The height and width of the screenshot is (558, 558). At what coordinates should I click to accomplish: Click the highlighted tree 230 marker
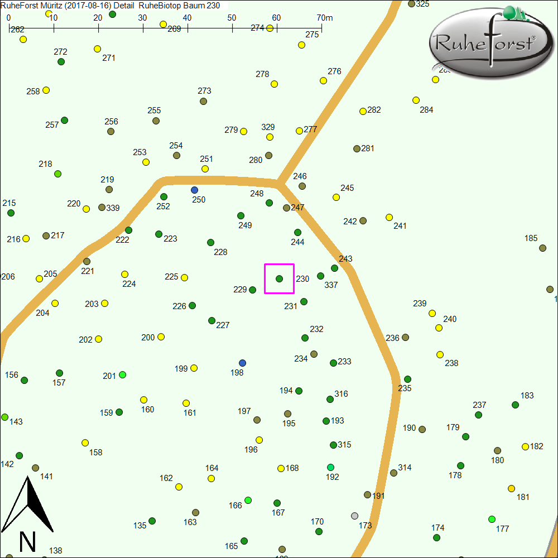(x=279, y=278)
